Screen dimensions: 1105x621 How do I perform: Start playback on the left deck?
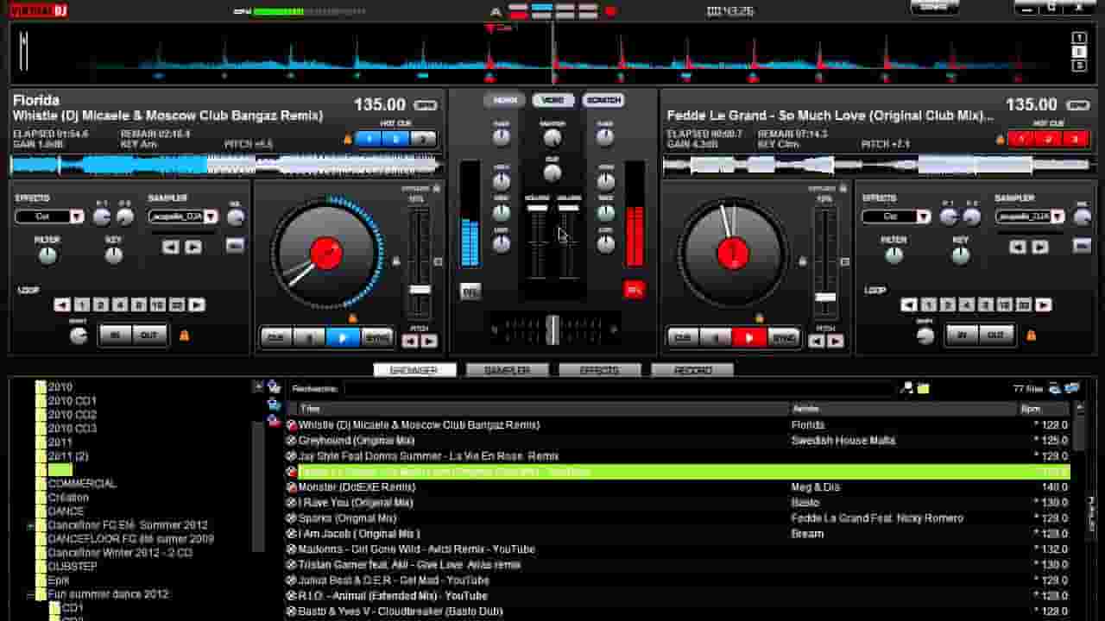pyautogui.click(x=343, y=338)
